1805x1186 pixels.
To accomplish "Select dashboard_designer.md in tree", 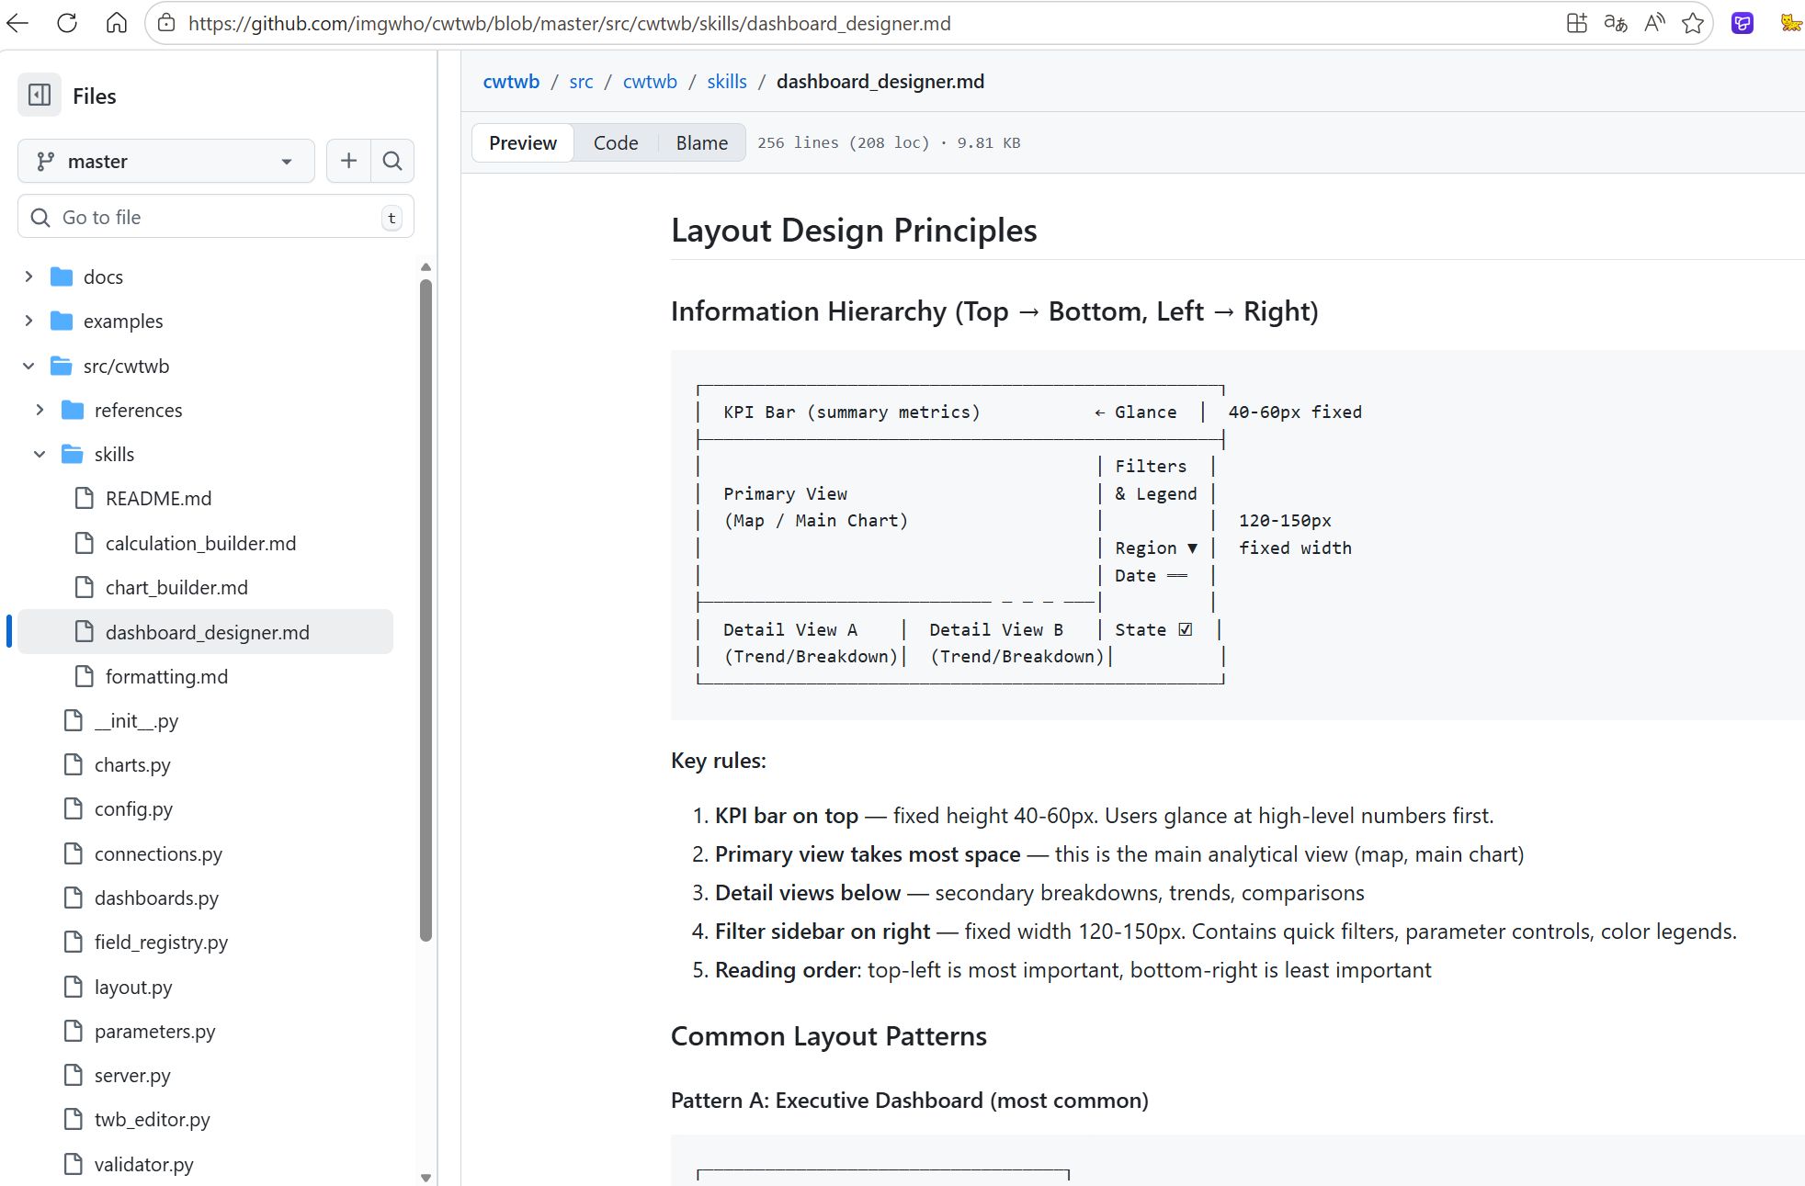I will [206, 632].
